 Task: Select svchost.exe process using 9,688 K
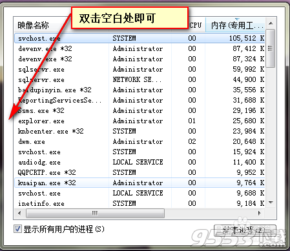(x=140, y=193)
